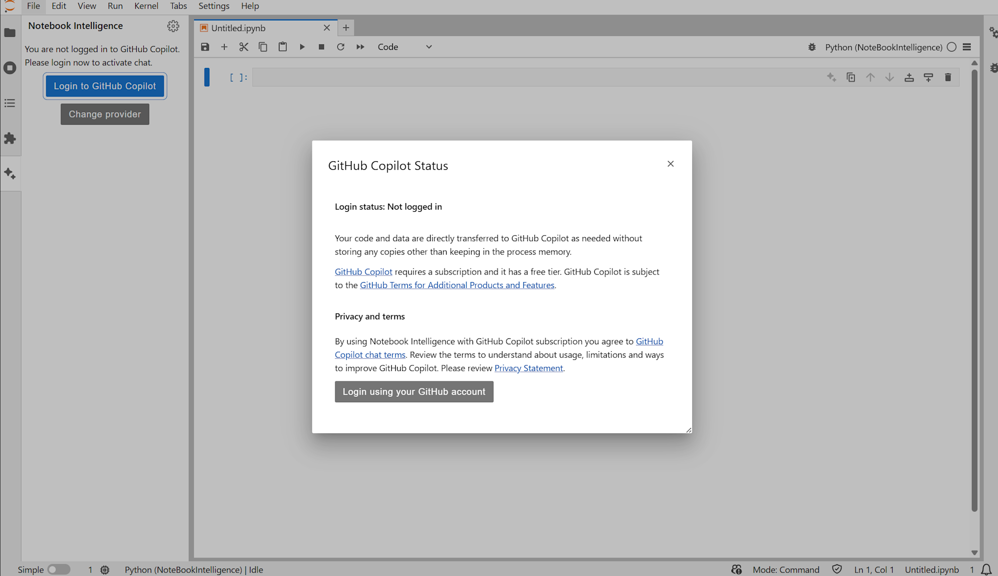Click 'Ln 1, Col 1' status entry
Image resolution: width=998 pixels, height=576 pixels.
pos(874,570)
